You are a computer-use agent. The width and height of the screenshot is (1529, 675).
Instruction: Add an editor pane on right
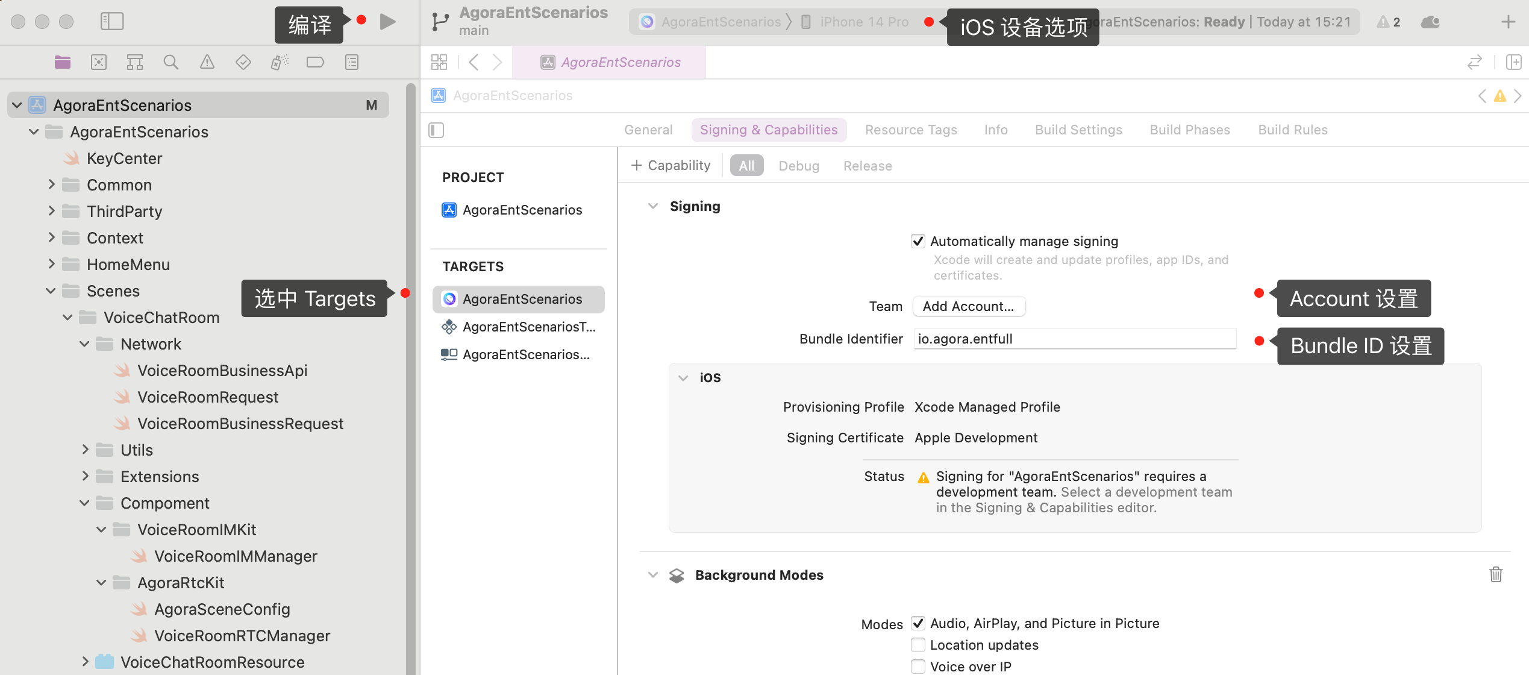(1514, 62)
